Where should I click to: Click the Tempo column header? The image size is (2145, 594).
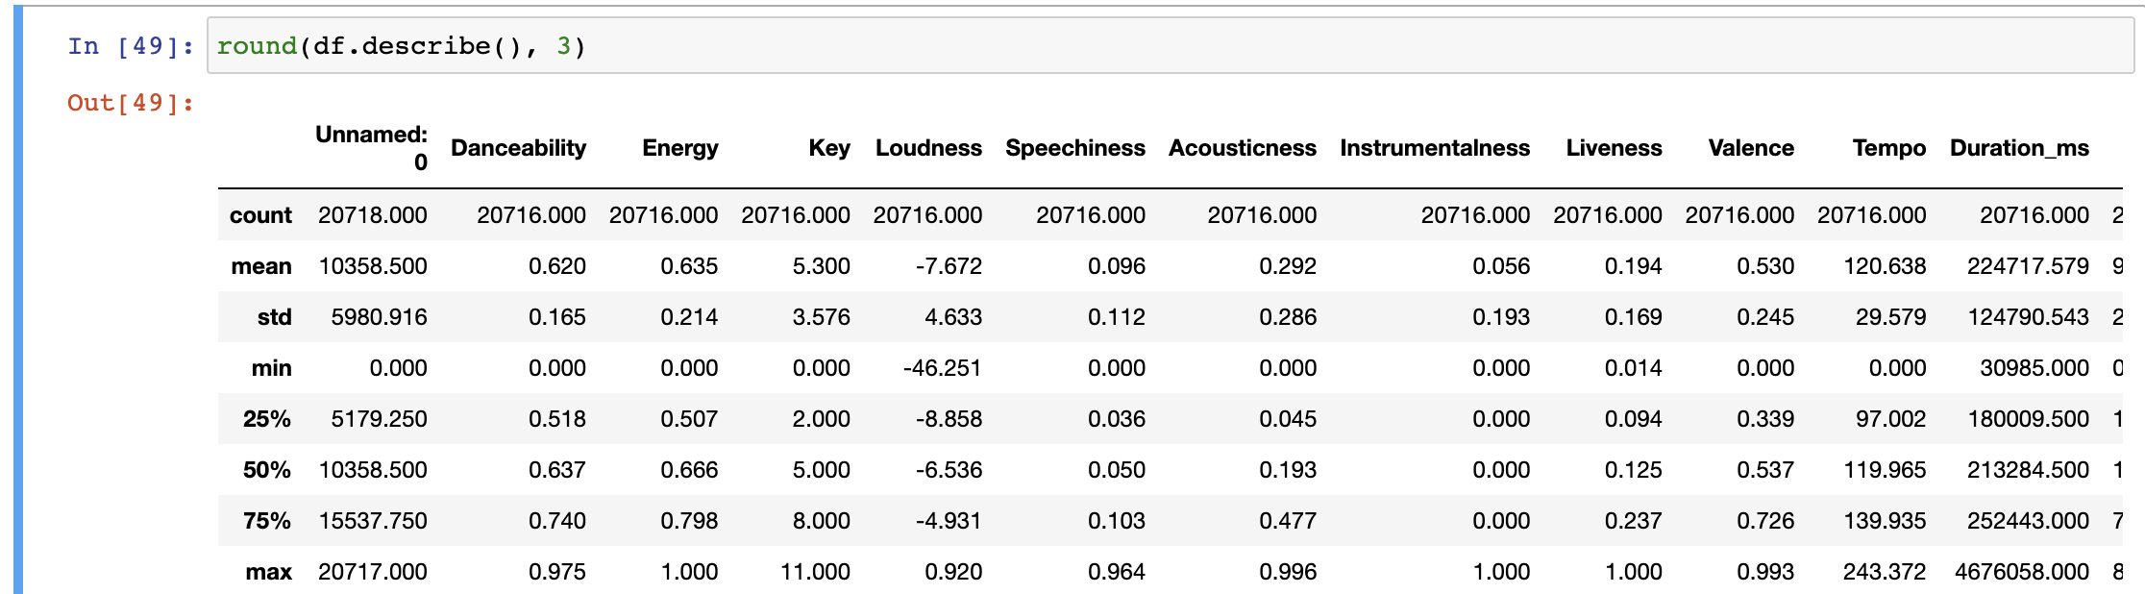point(1888,148)
